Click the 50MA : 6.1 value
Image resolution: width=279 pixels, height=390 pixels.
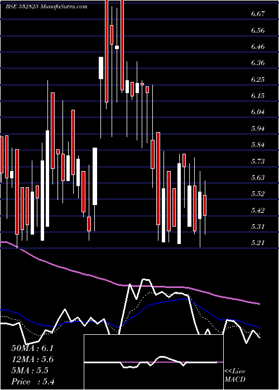click(32, 348)
